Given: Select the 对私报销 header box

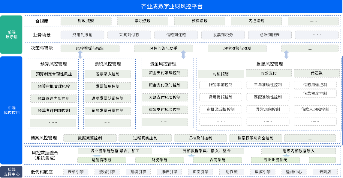Looking at the screenshot, I should [x=221, y=74].
